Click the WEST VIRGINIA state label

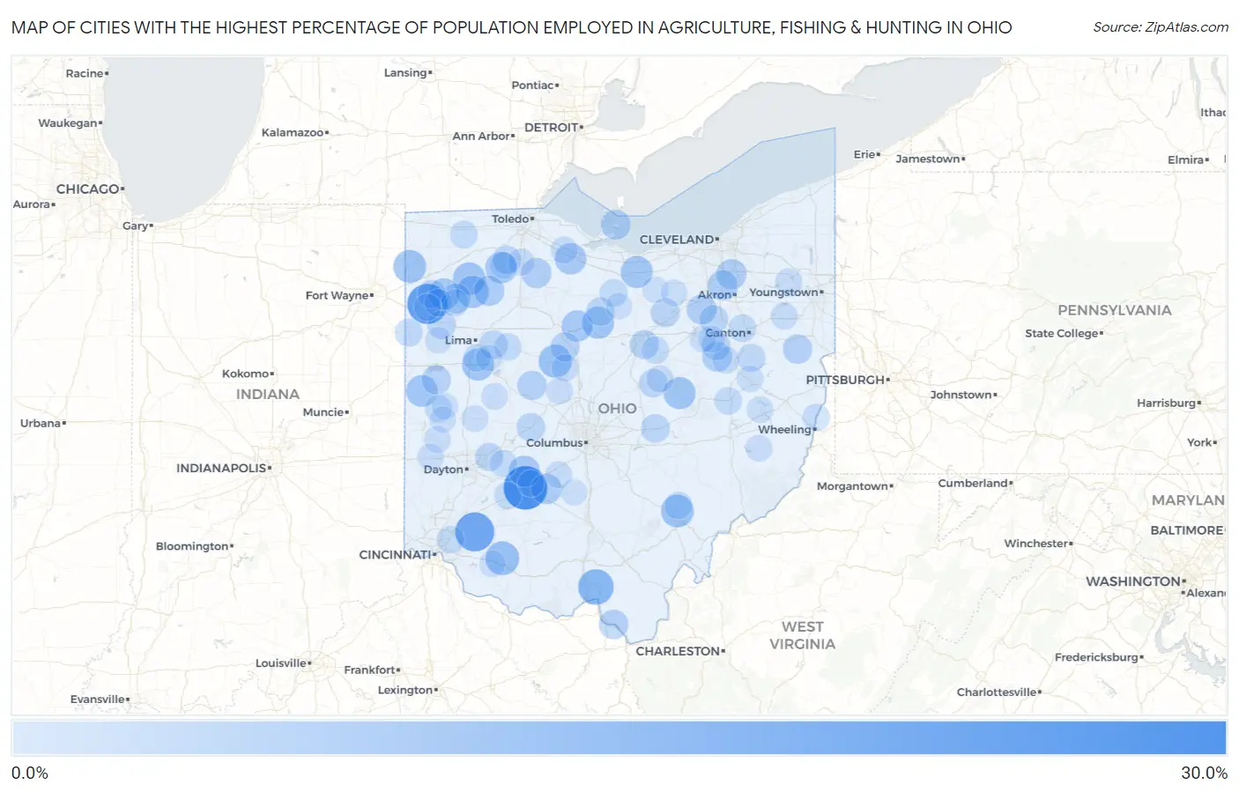tap(802, 635)
